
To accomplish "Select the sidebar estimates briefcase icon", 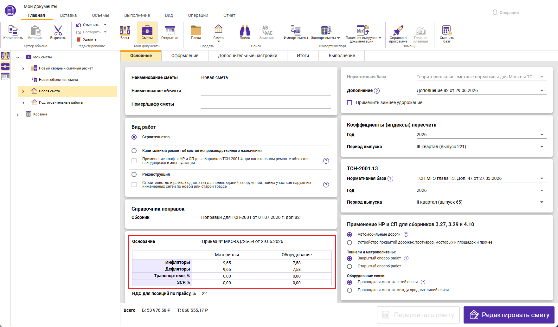I will [5, 66].
